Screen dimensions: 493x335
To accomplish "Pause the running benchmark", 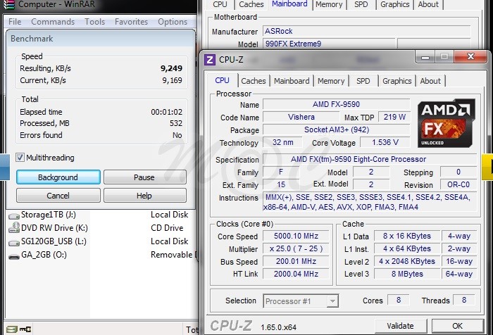I will 144,177.
